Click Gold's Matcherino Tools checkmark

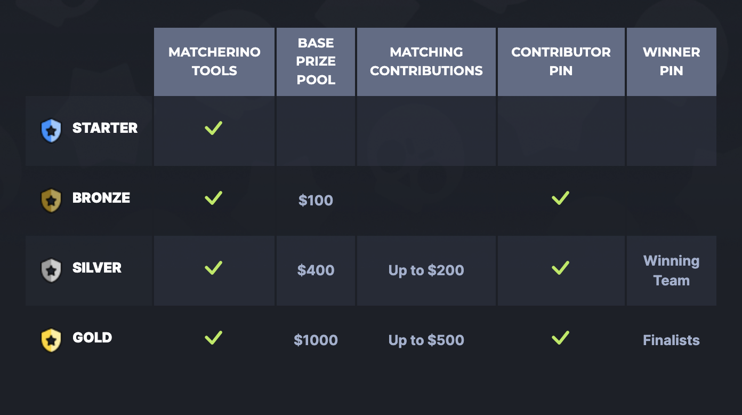213,338
